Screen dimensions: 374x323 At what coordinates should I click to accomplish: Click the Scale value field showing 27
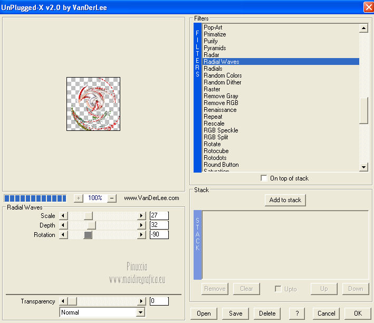coord(159,215)
